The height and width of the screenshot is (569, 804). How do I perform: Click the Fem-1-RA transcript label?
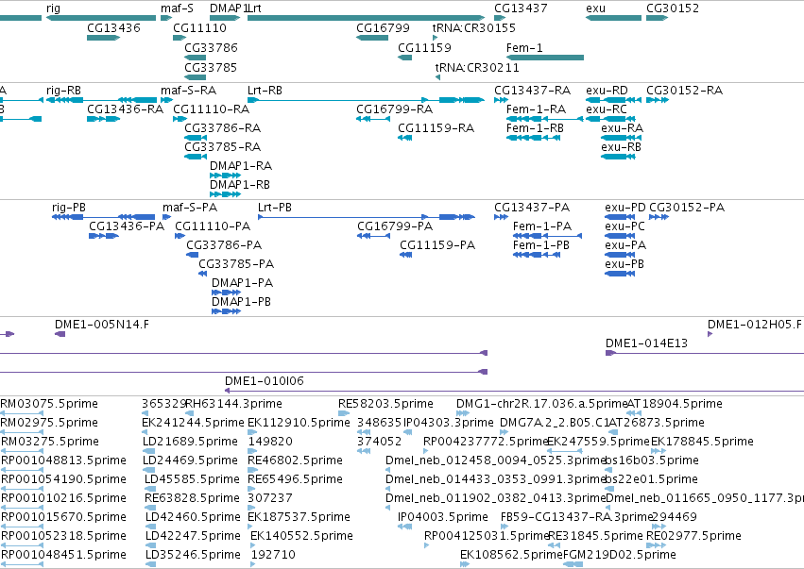point(537,109)
